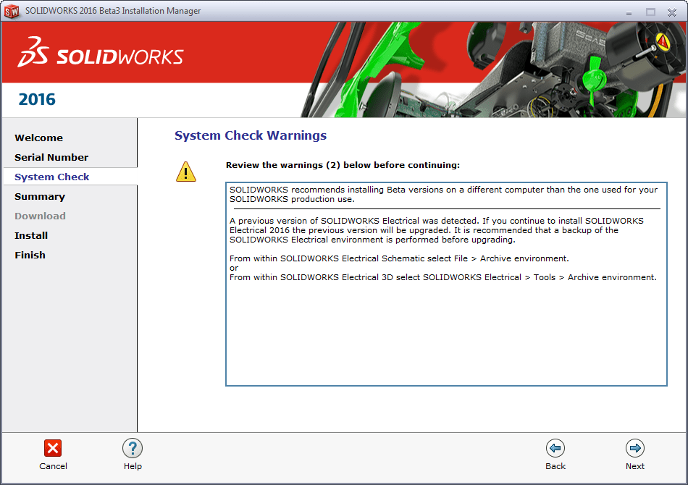This screenshot has width=688, height=485.
Task: Click the red Cancel X icon
Action: point(53,448)
